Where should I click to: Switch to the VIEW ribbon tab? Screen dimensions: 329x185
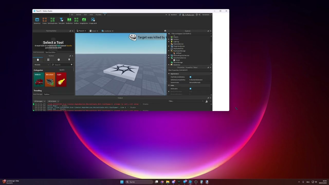[x=91, y=15]
